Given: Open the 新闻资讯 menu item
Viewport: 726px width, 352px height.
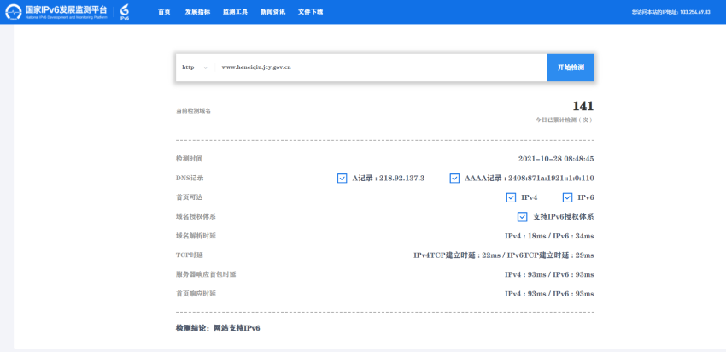Looking at the screenshot, I should (x=272, y=12).
